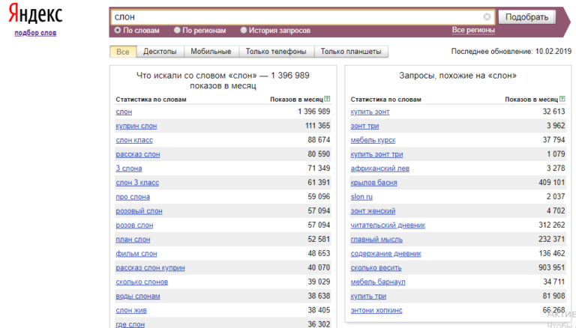
Task: Clear the search field with the X icon
Action: [487, 17]
